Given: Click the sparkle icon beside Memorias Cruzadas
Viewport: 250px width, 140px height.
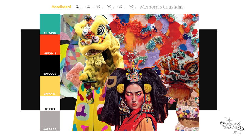Looking at the screenshot, I should (132, 7).
